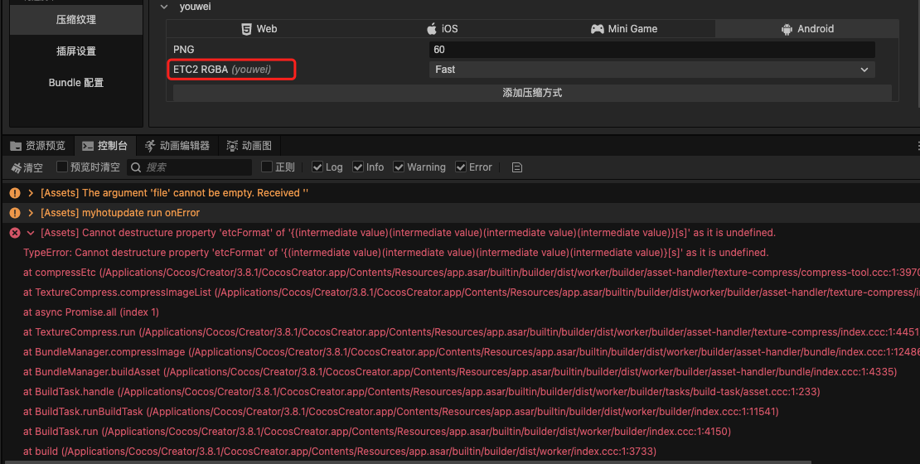Viewport: 920px width, 464px height.
Task: Click the terminal icon of the 控制台 tab
Action: point(88,146)
